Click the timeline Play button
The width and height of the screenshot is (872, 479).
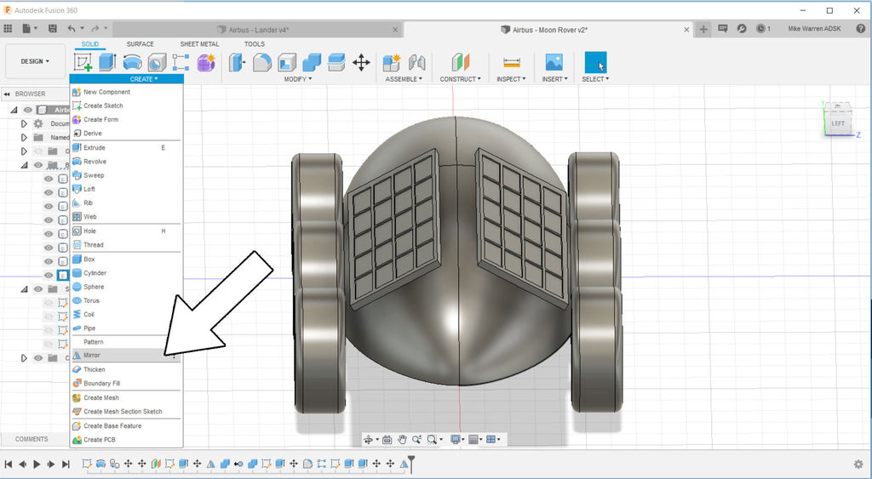click(37, 464)
